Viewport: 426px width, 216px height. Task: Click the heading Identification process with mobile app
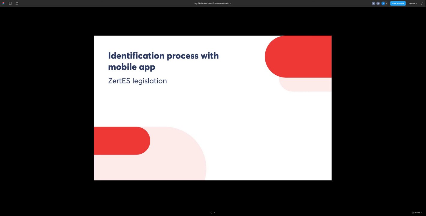163,61
